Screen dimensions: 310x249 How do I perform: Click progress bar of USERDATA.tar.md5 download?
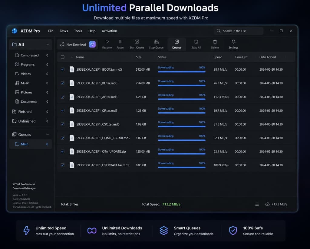click(x=182, y=168)
